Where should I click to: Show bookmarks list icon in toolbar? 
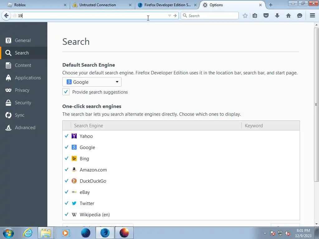[x=255, y=16]
